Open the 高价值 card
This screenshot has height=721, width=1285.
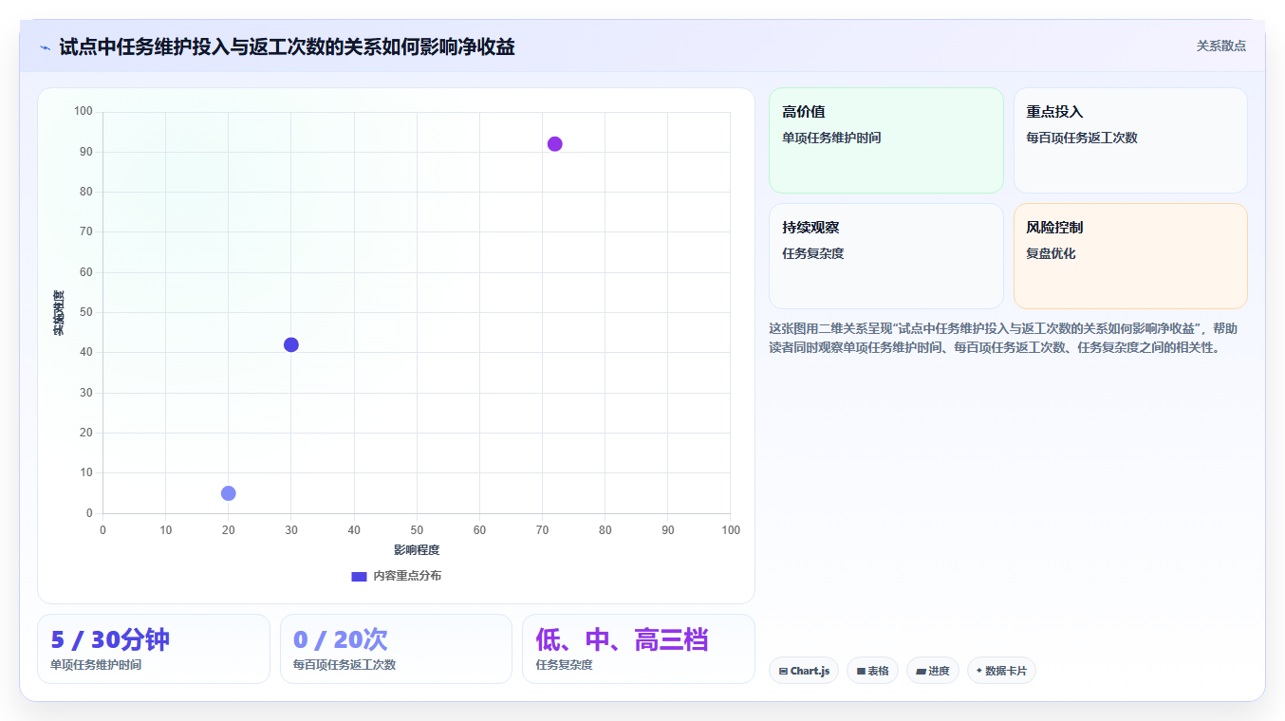[885, 140]
